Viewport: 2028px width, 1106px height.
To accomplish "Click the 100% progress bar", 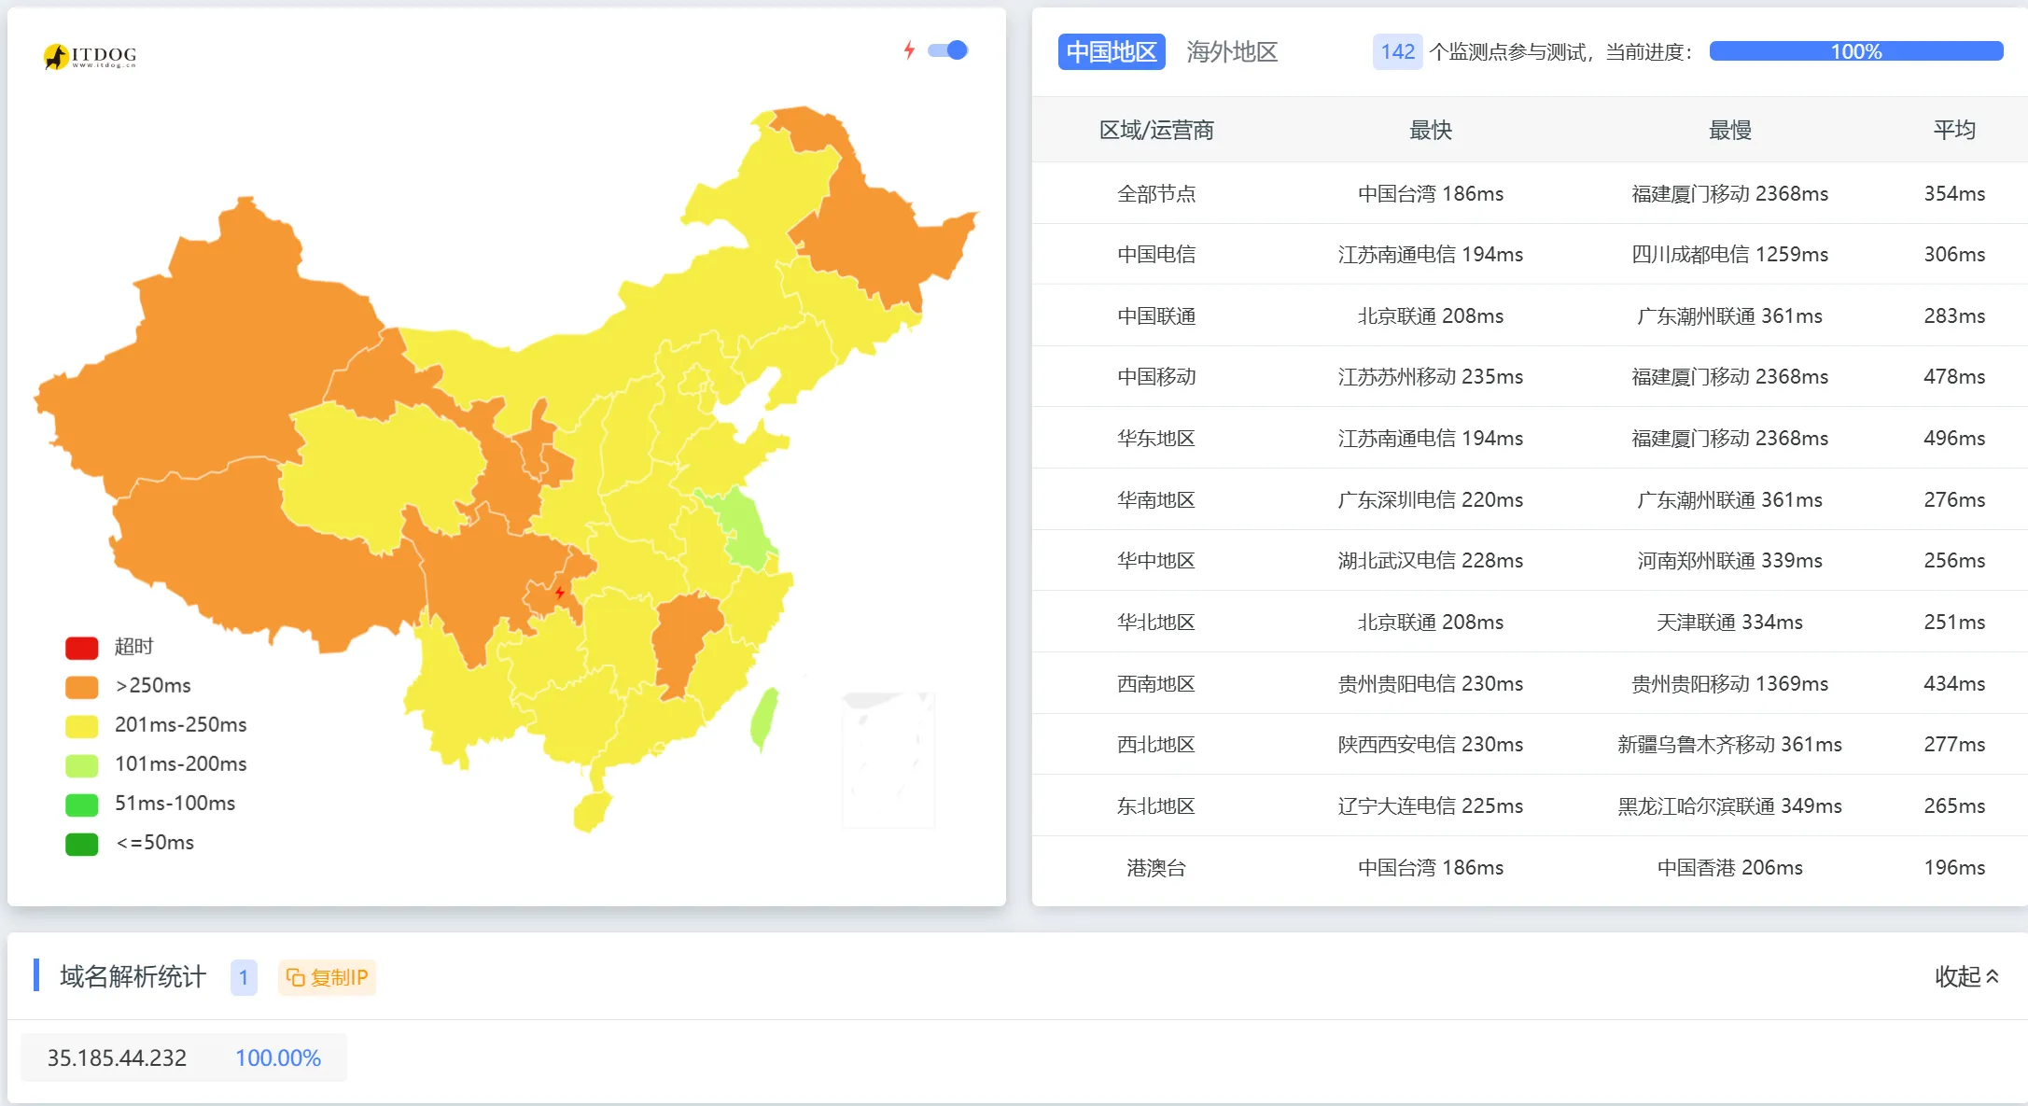I will pyautogui.click(x=1855, y=51).
